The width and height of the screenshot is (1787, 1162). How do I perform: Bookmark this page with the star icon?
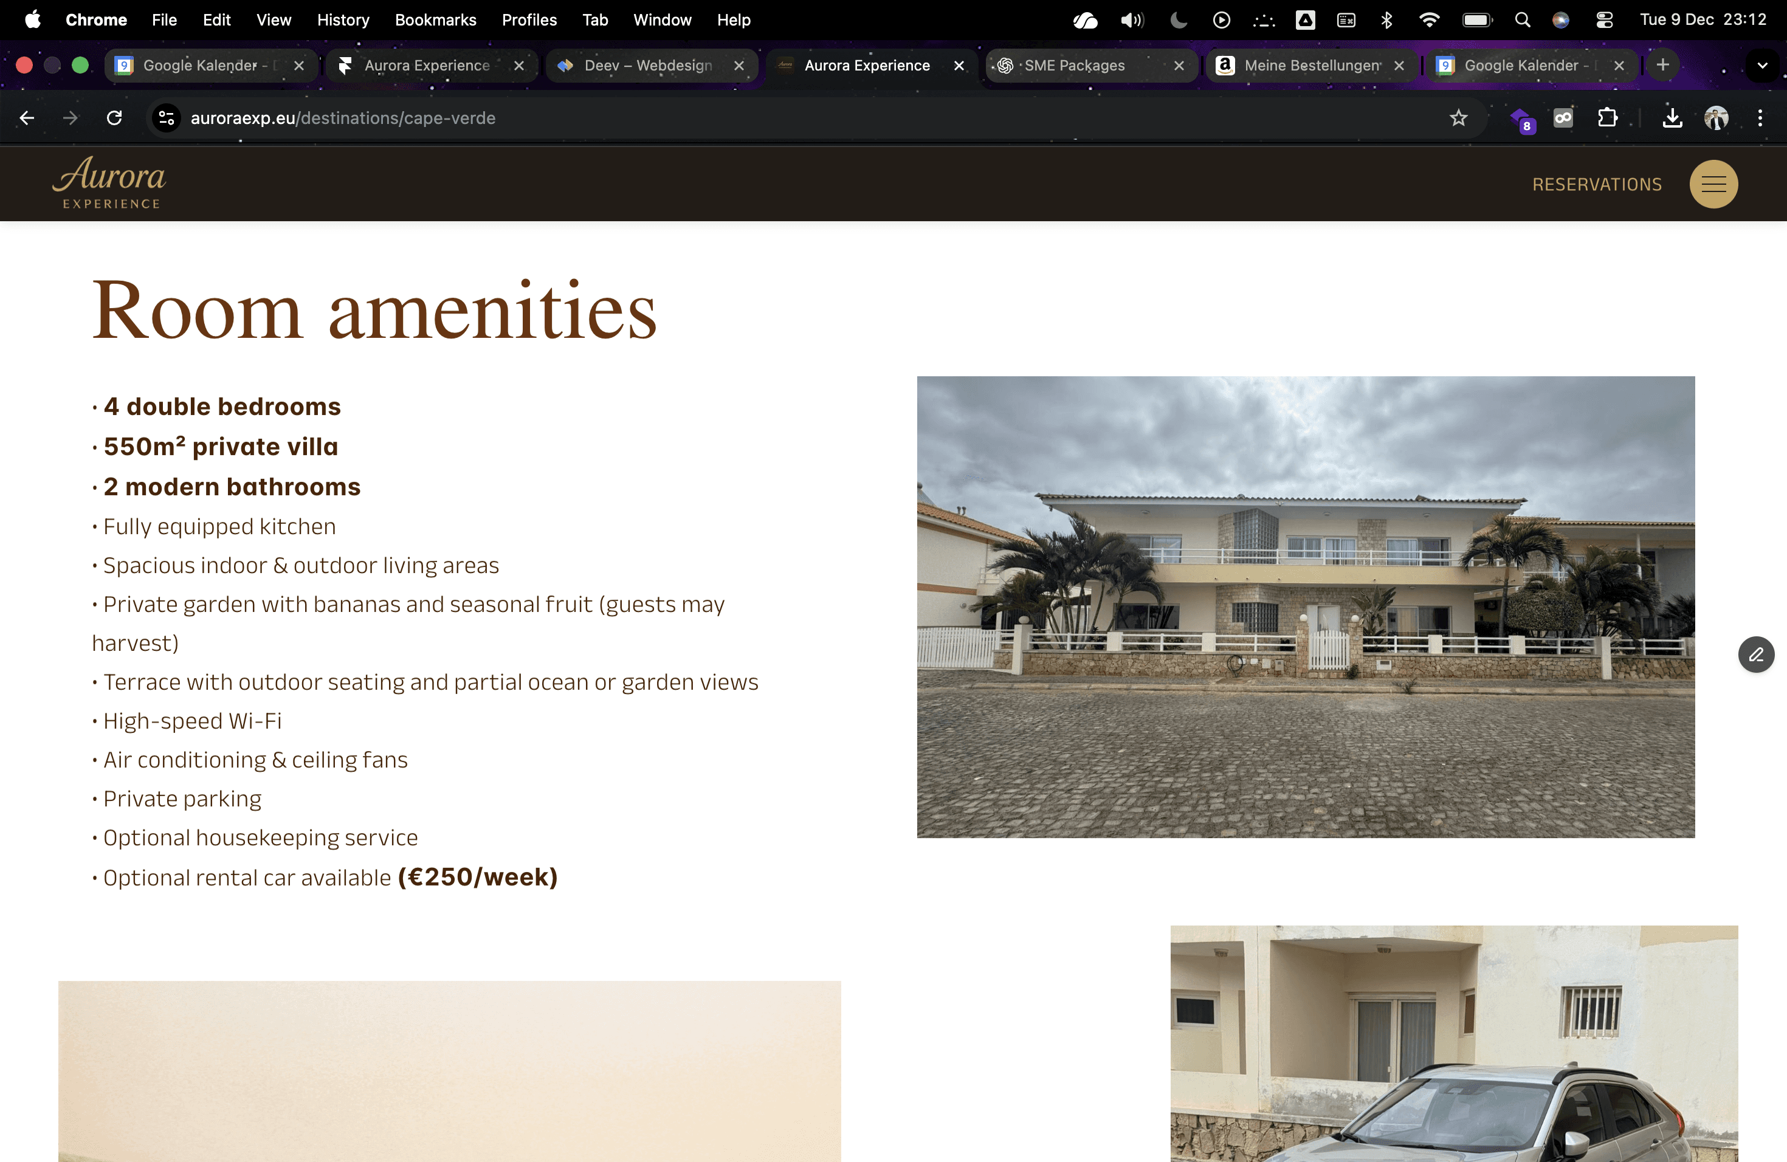click(x=1458, y=118)
